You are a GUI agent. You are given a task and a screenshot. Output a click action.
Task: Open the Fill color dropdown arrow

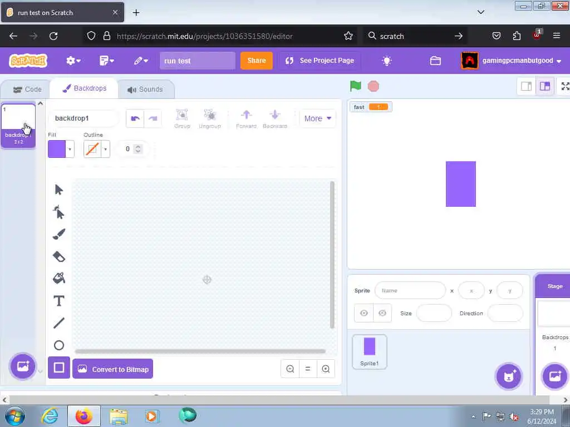pyautogui.click(x=70, y=149)
